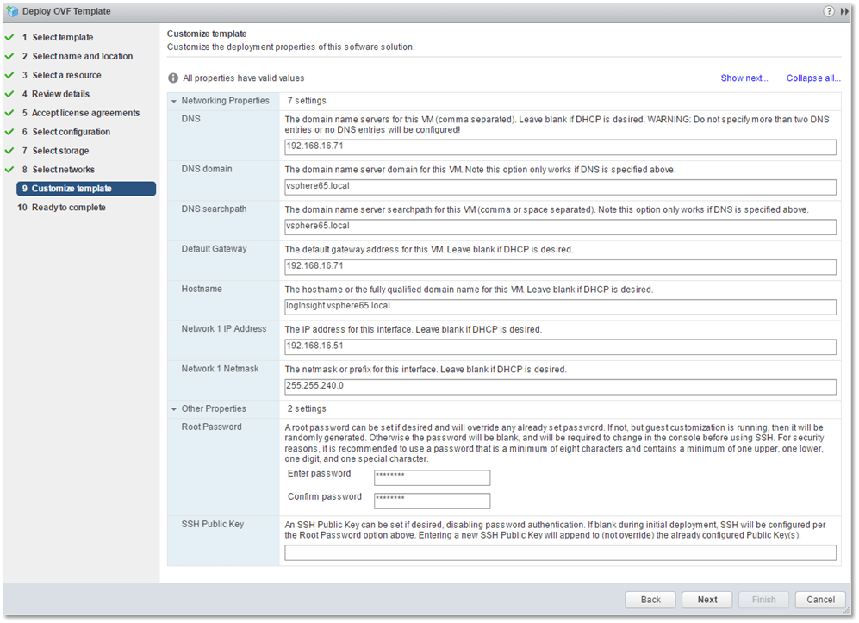Click the checkmark beside Select storage
Screen dimensions: 859x623
[9, 151]
